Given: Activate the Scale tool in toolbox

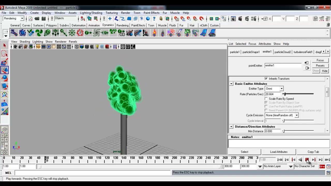Looking at the screenshot, I should tap(4, 87).
